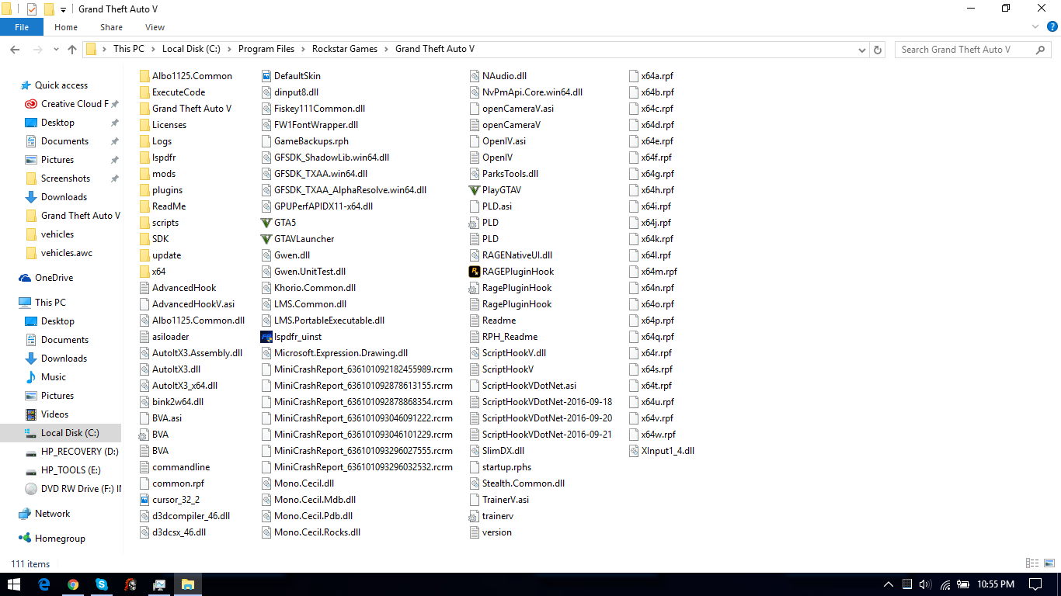Open Customize Quick Access Toolbar dropdown

63,9
